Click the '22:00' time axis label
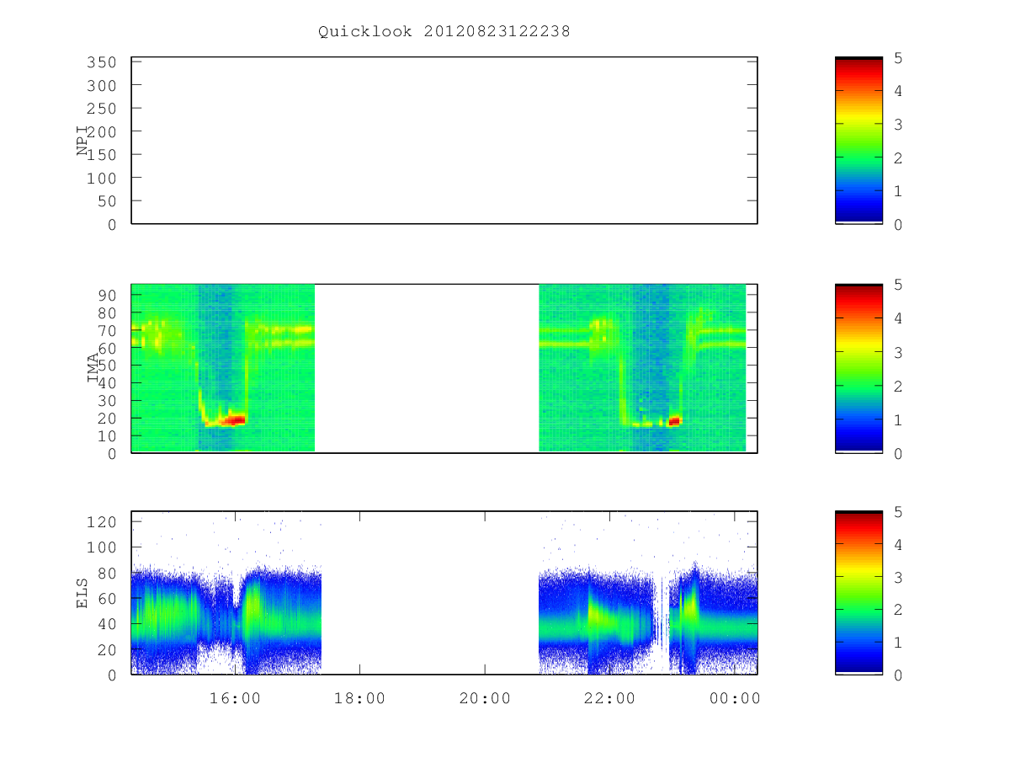 [x=609, y=698]
